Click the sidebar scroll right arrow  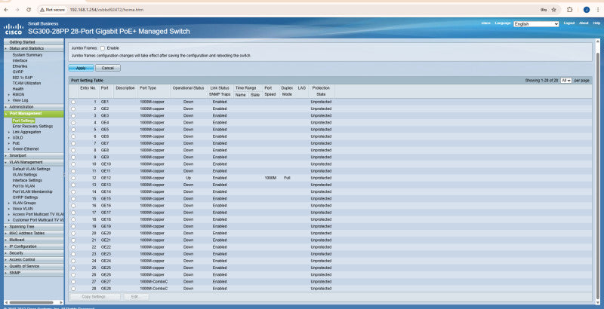[x=61, y=302]
